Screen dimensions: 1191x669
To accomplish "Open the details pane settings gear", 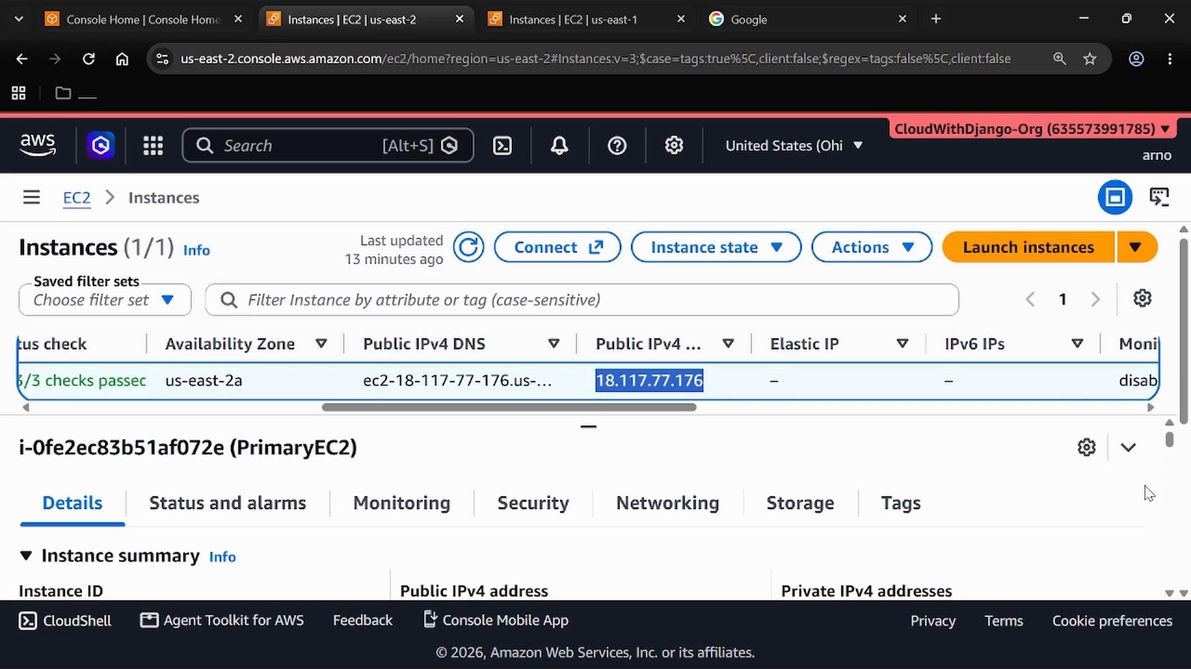I will click(1086, 447).
